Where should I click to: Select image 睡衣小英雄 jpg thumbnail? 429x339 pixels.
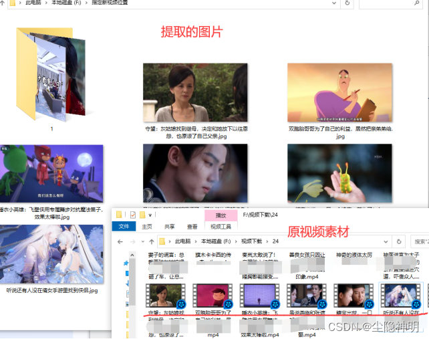tap(51, 174)
